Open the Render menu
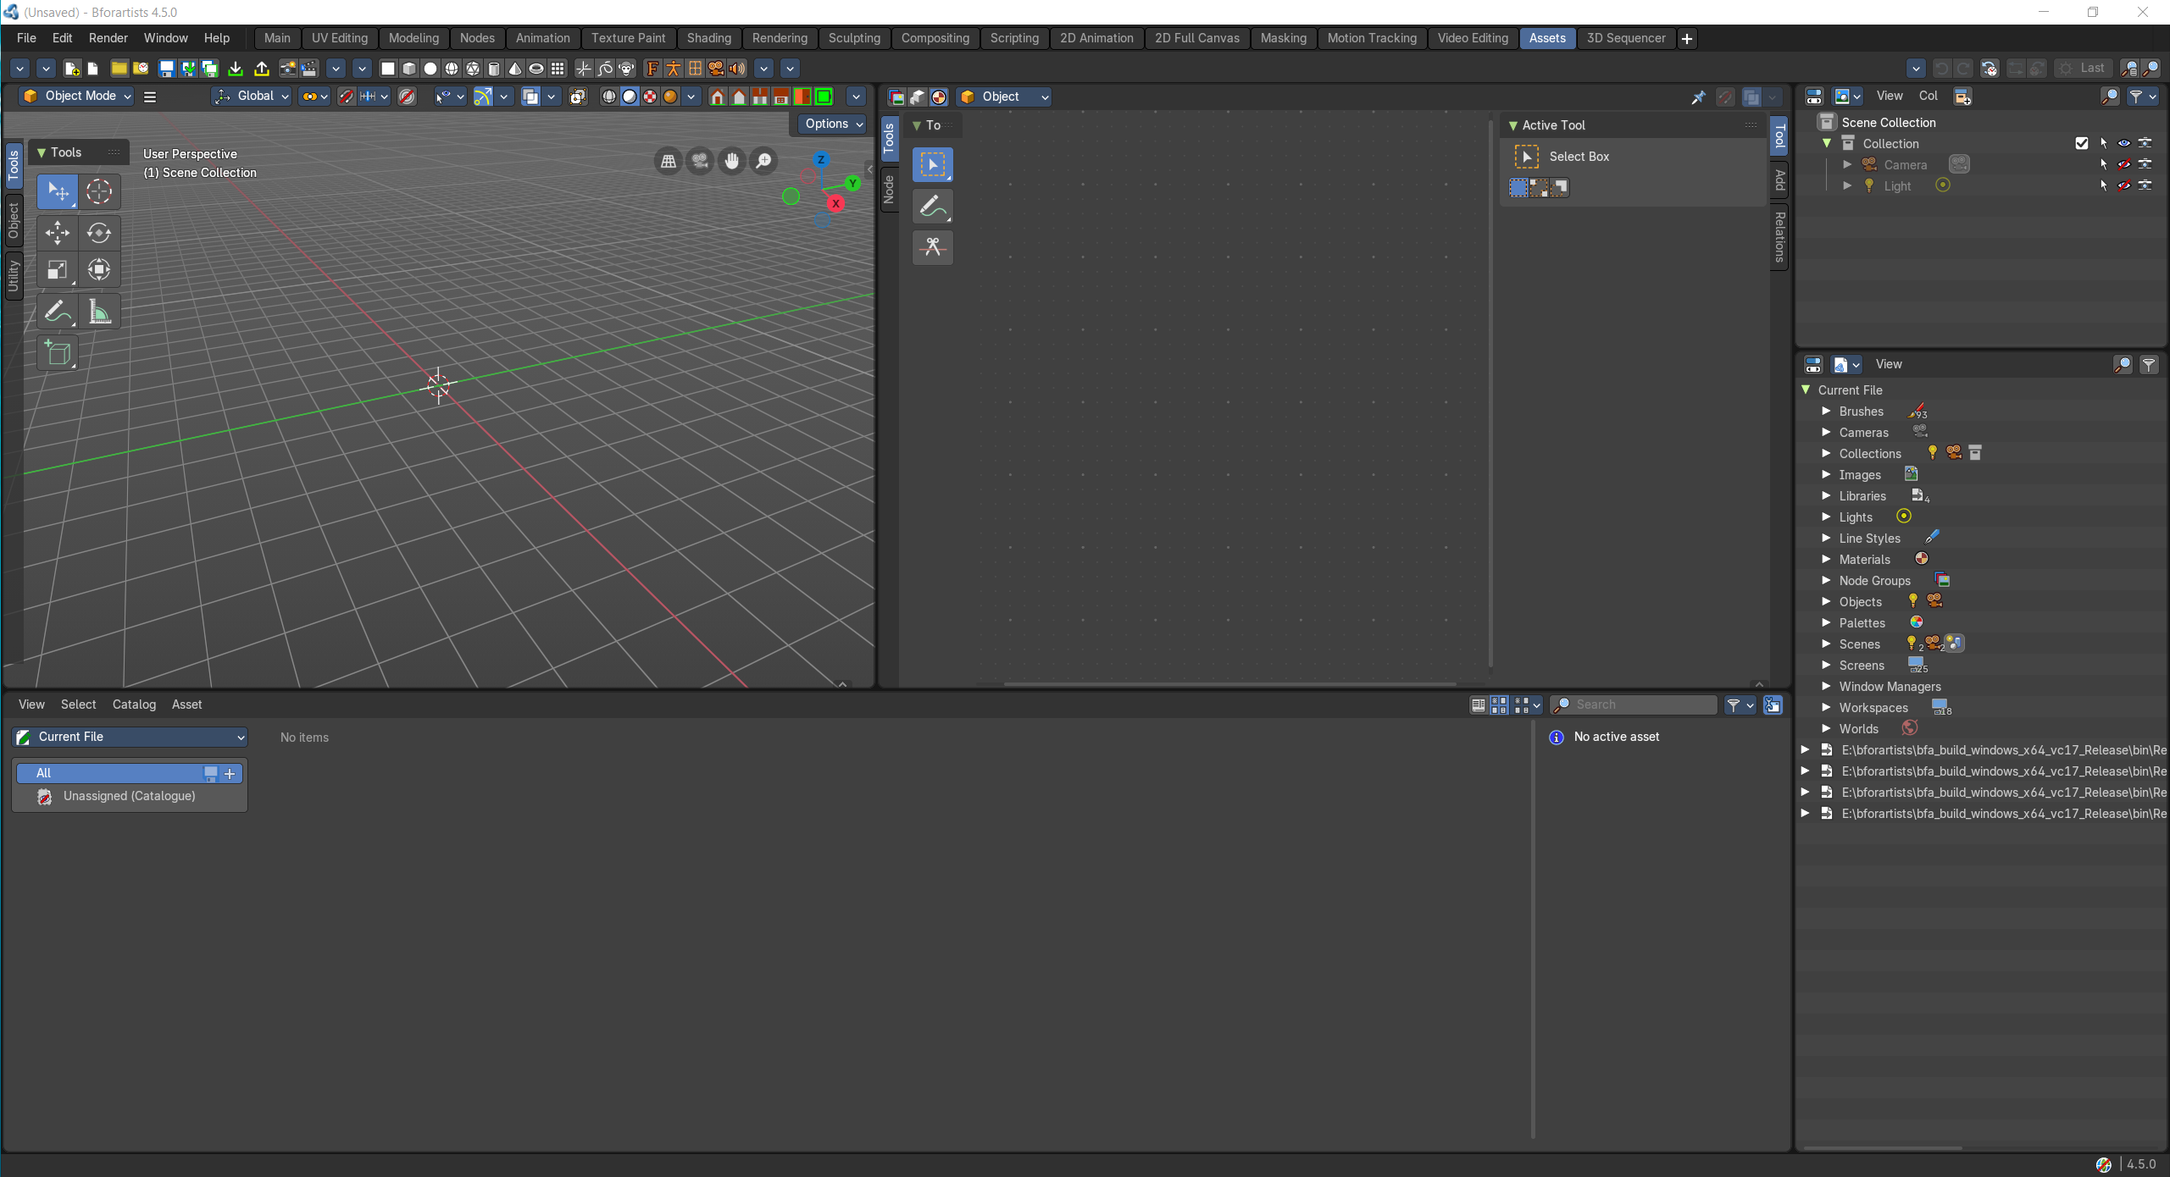2170x1177 pixels. pyautogui.click(x=108, y=38)
